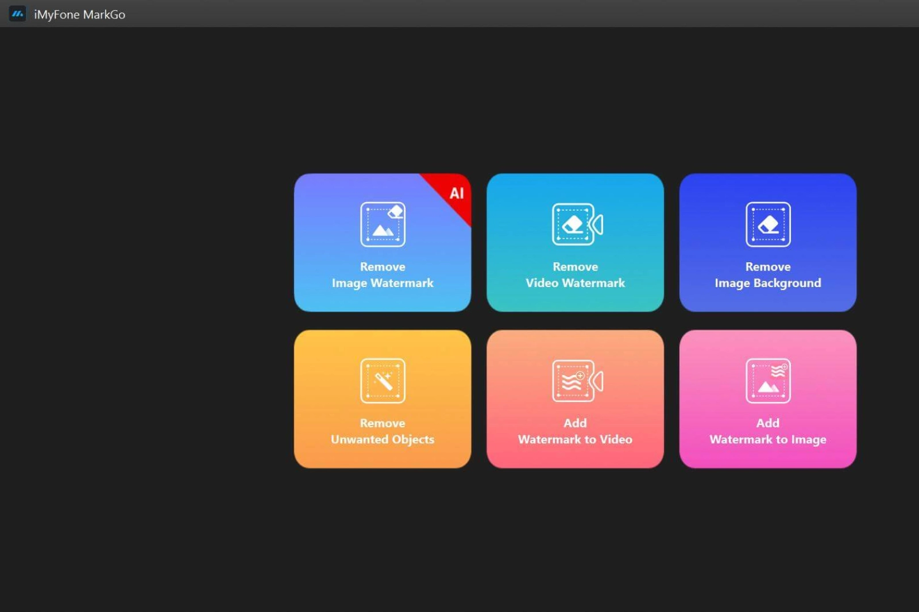Select the Remove Image Background card
The height and width of the screenshot is (612, 919).
(x=768, y=242)
